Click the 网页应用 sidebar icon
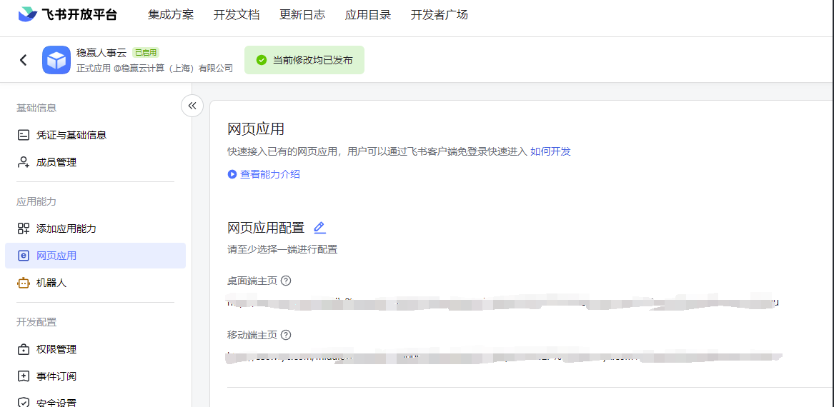 [23, 256]
